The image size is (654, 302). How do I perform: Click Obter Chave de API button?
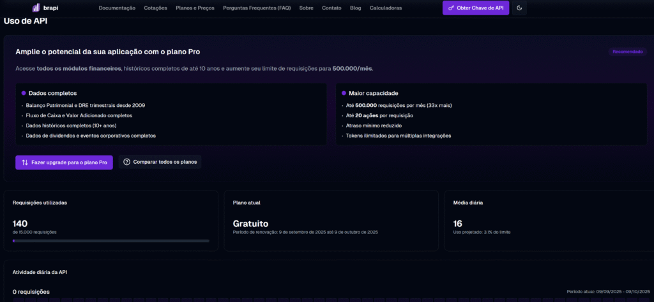476,8
